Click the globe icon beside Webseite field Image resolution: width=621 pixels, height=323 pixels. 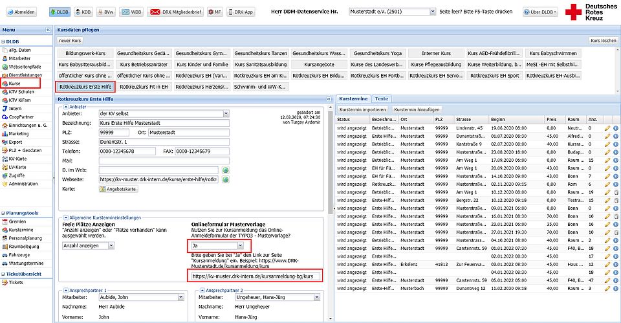[226, 179]
